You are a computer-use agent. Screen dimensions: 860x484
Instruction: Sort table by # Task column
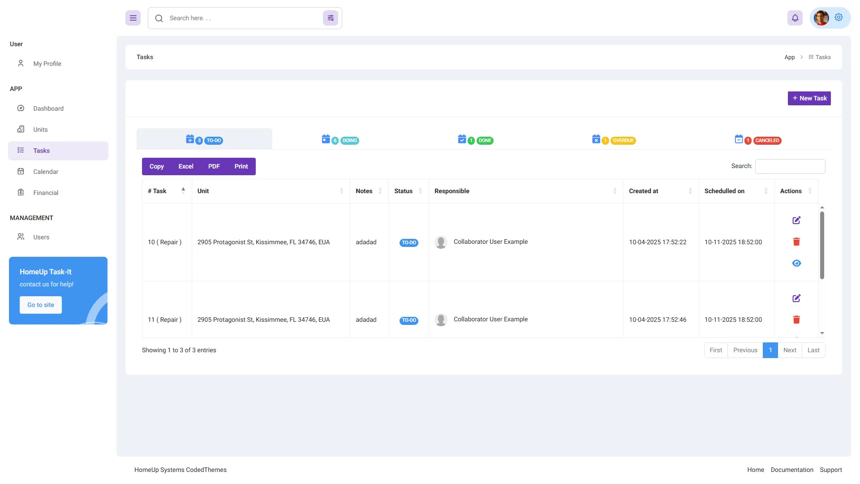tap(167, 191)
